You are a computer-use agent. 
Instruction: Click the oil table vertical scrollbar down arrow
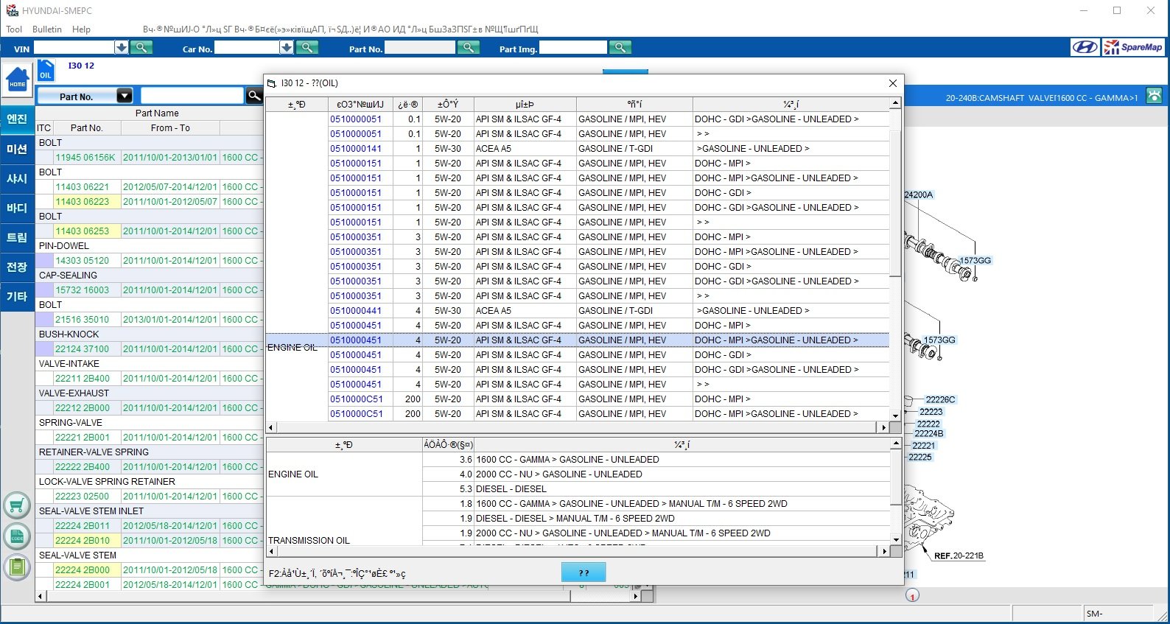click(895, 416)
